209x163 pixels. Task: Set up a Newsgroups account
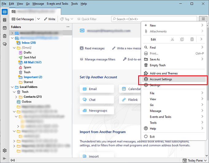(97, 111)
